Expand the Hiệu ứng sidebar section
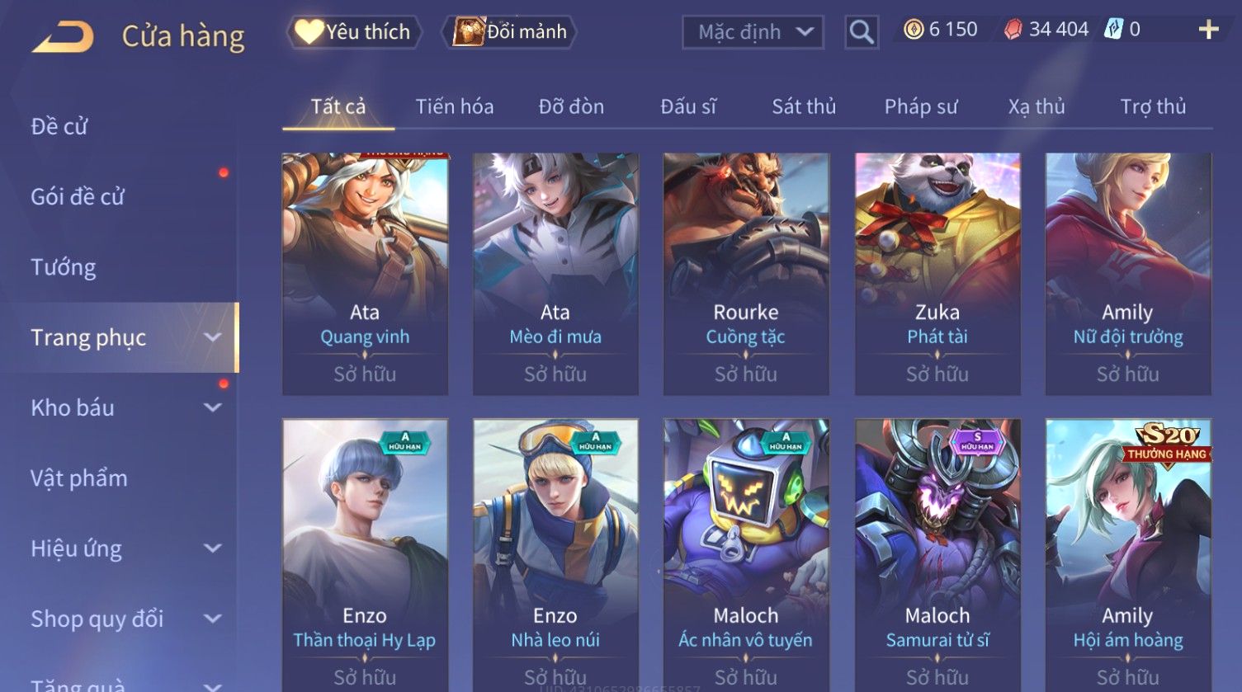1242x692 pixels. click(x=213, y=548)
